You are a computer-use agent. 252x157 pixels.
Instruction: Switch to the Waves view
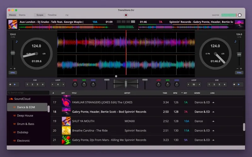tap(12, 15)
